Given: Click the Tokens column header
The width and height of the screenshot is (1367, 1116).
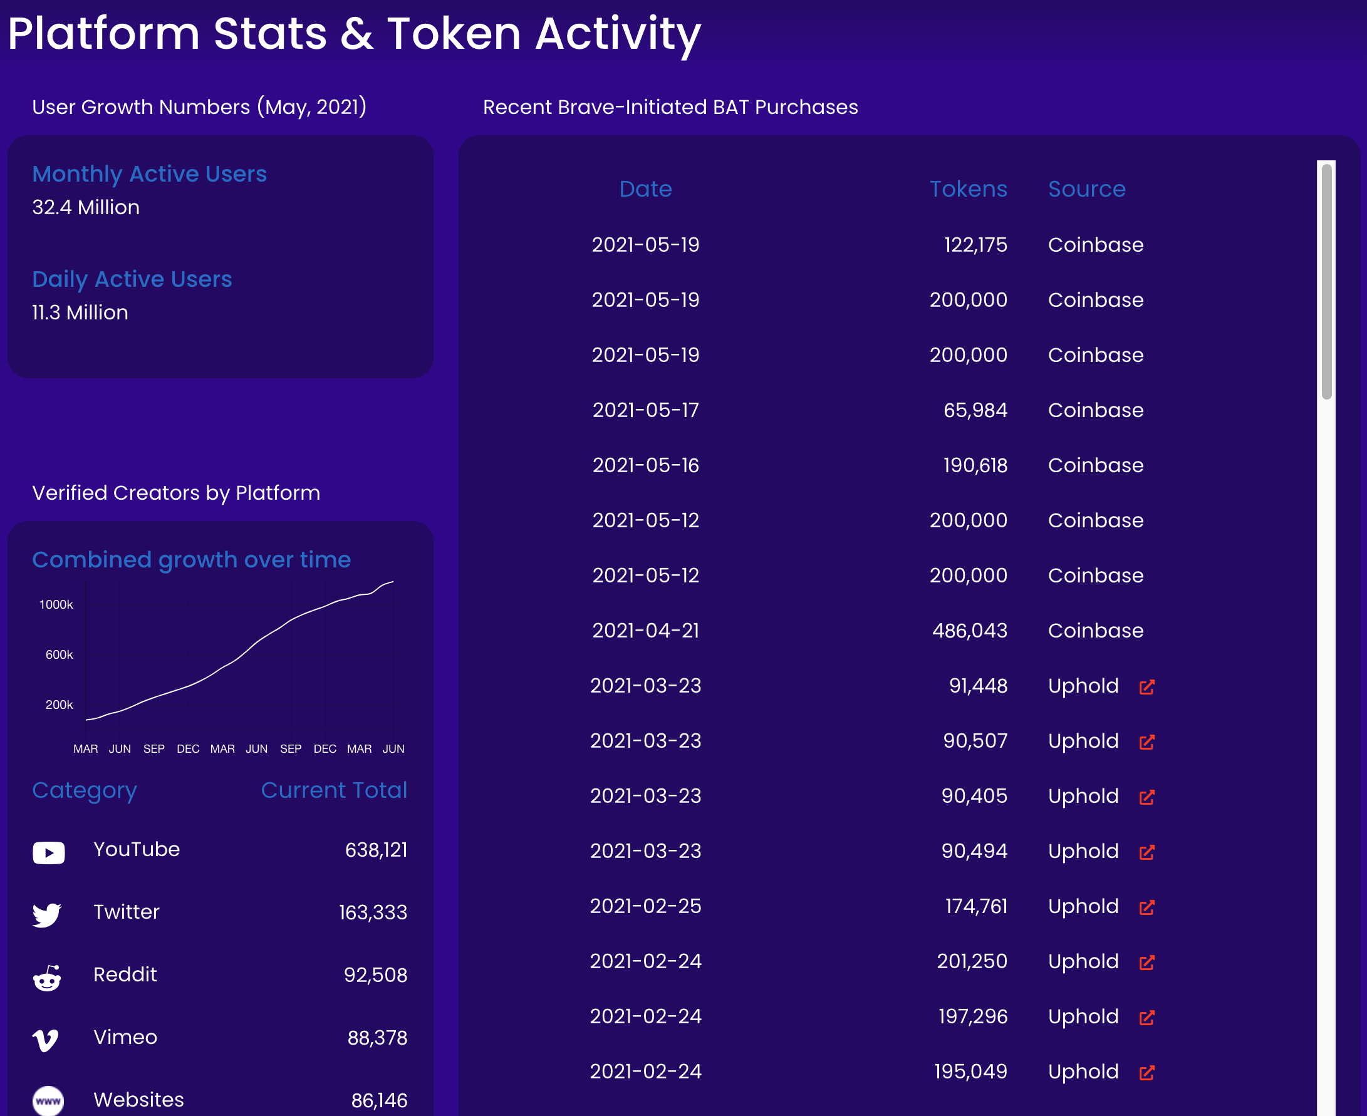Looking at the screenshot, I should [969, 189].
